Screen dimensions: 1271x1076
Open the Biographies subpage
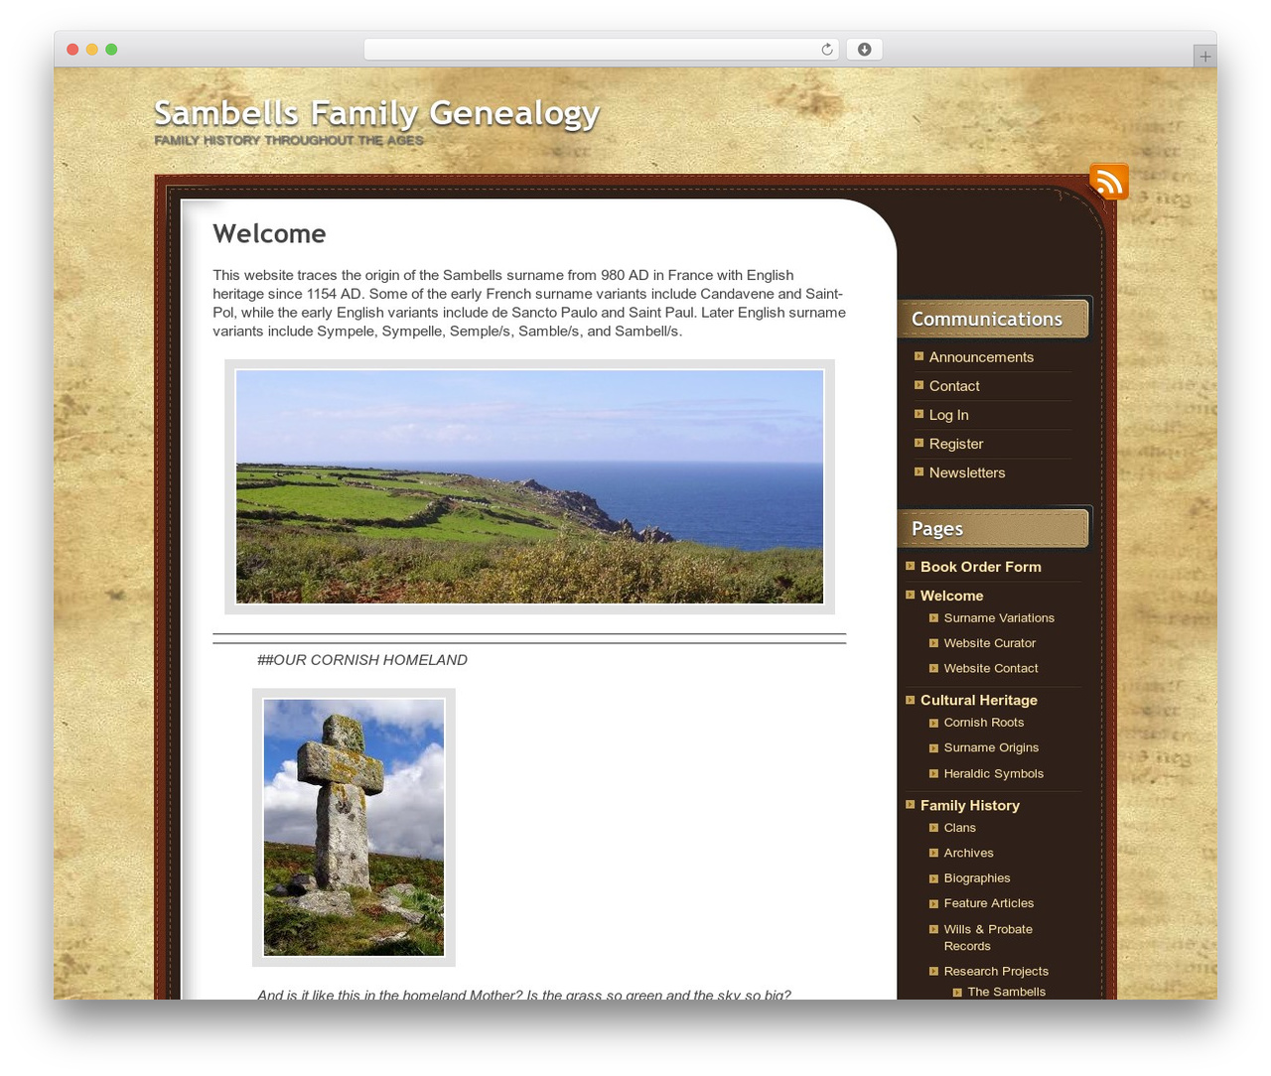click(x=977, y=878)
